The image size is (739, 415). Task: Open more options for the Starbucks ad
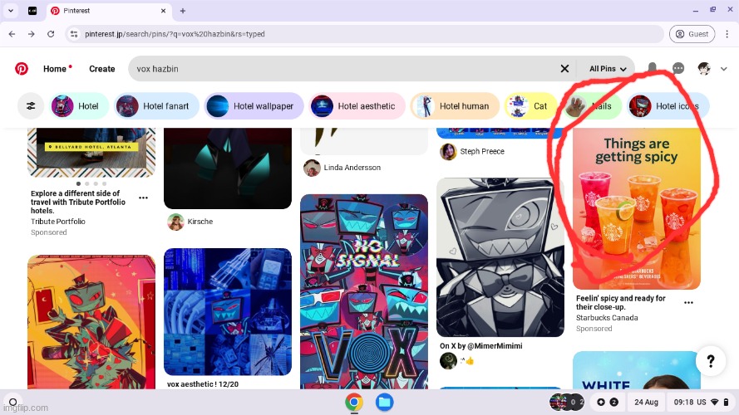point(688,303)
